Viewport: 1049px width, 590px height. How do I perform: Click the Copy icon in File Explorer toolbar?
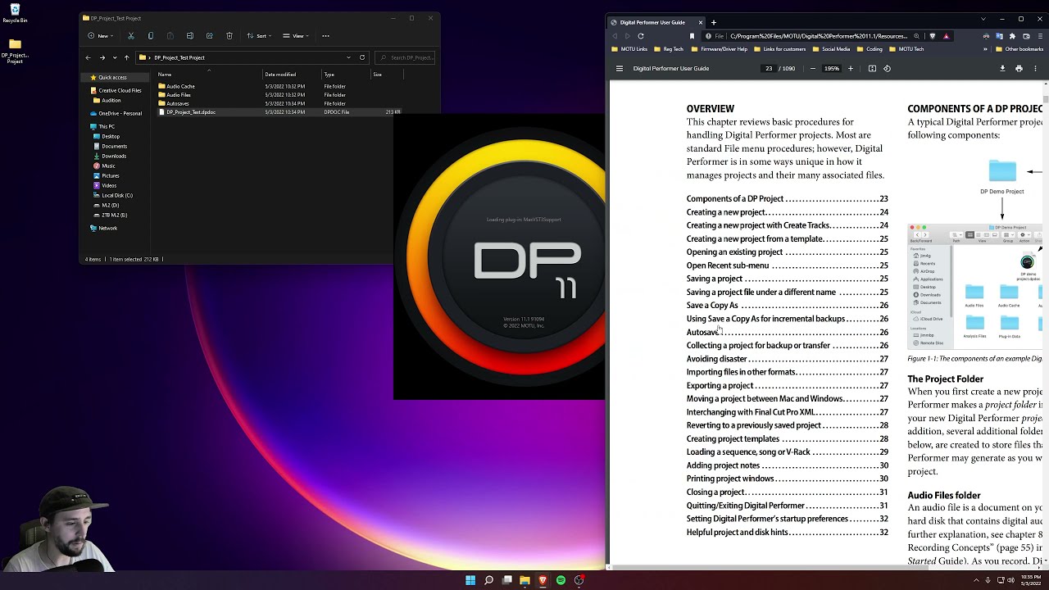pos(150,36)
